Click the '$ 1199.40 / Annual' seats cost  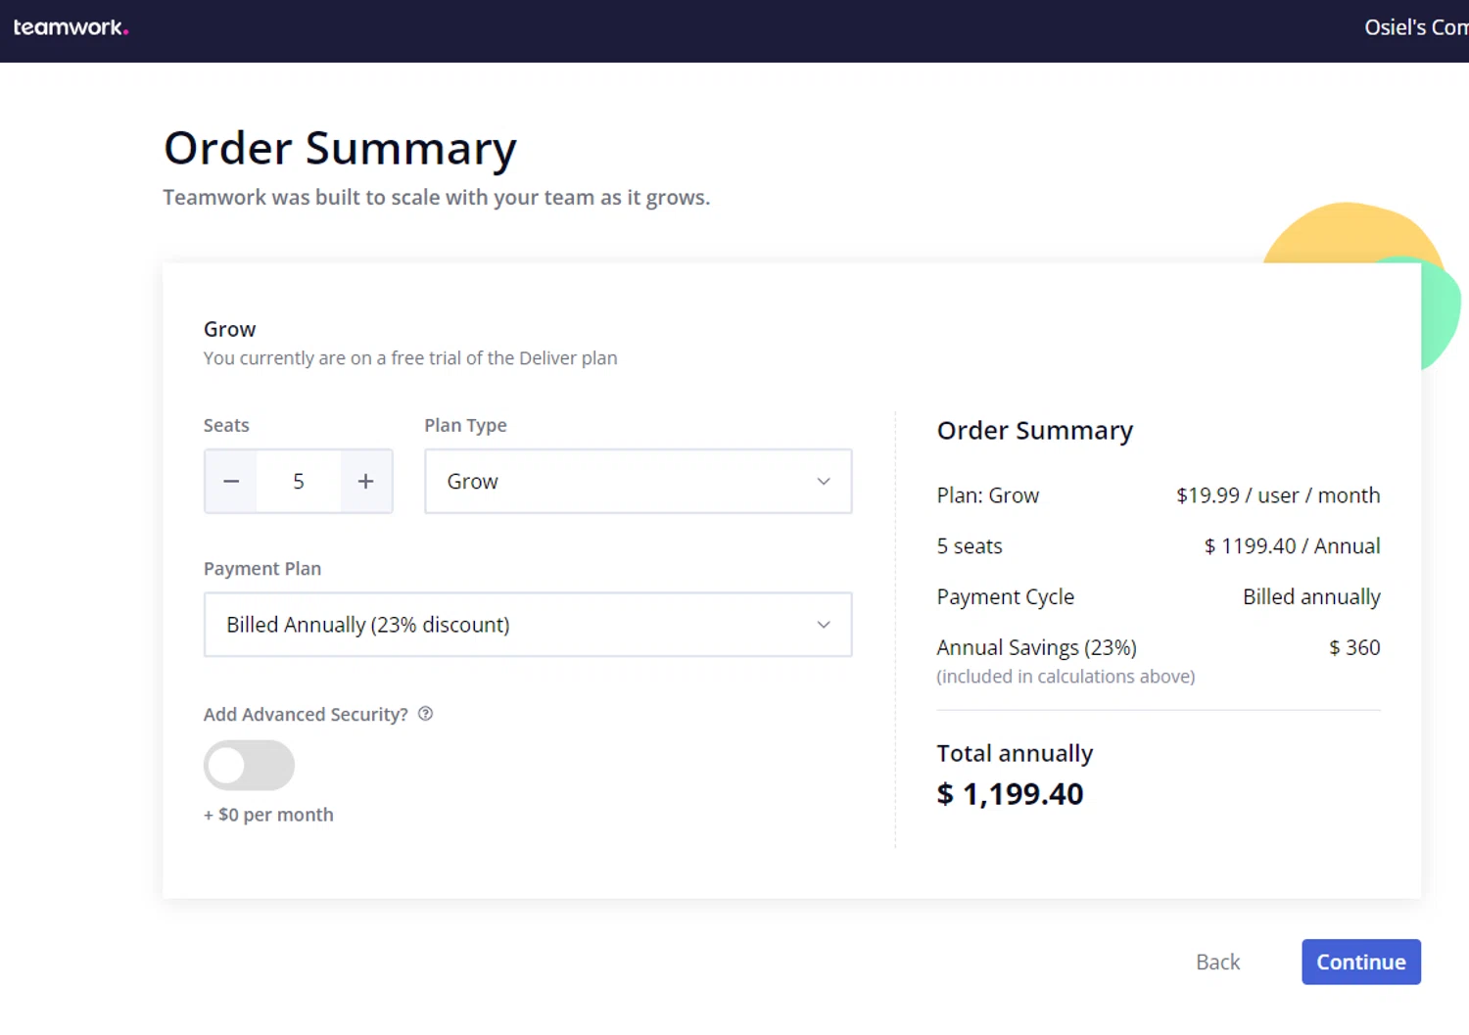coord(1292,546)
